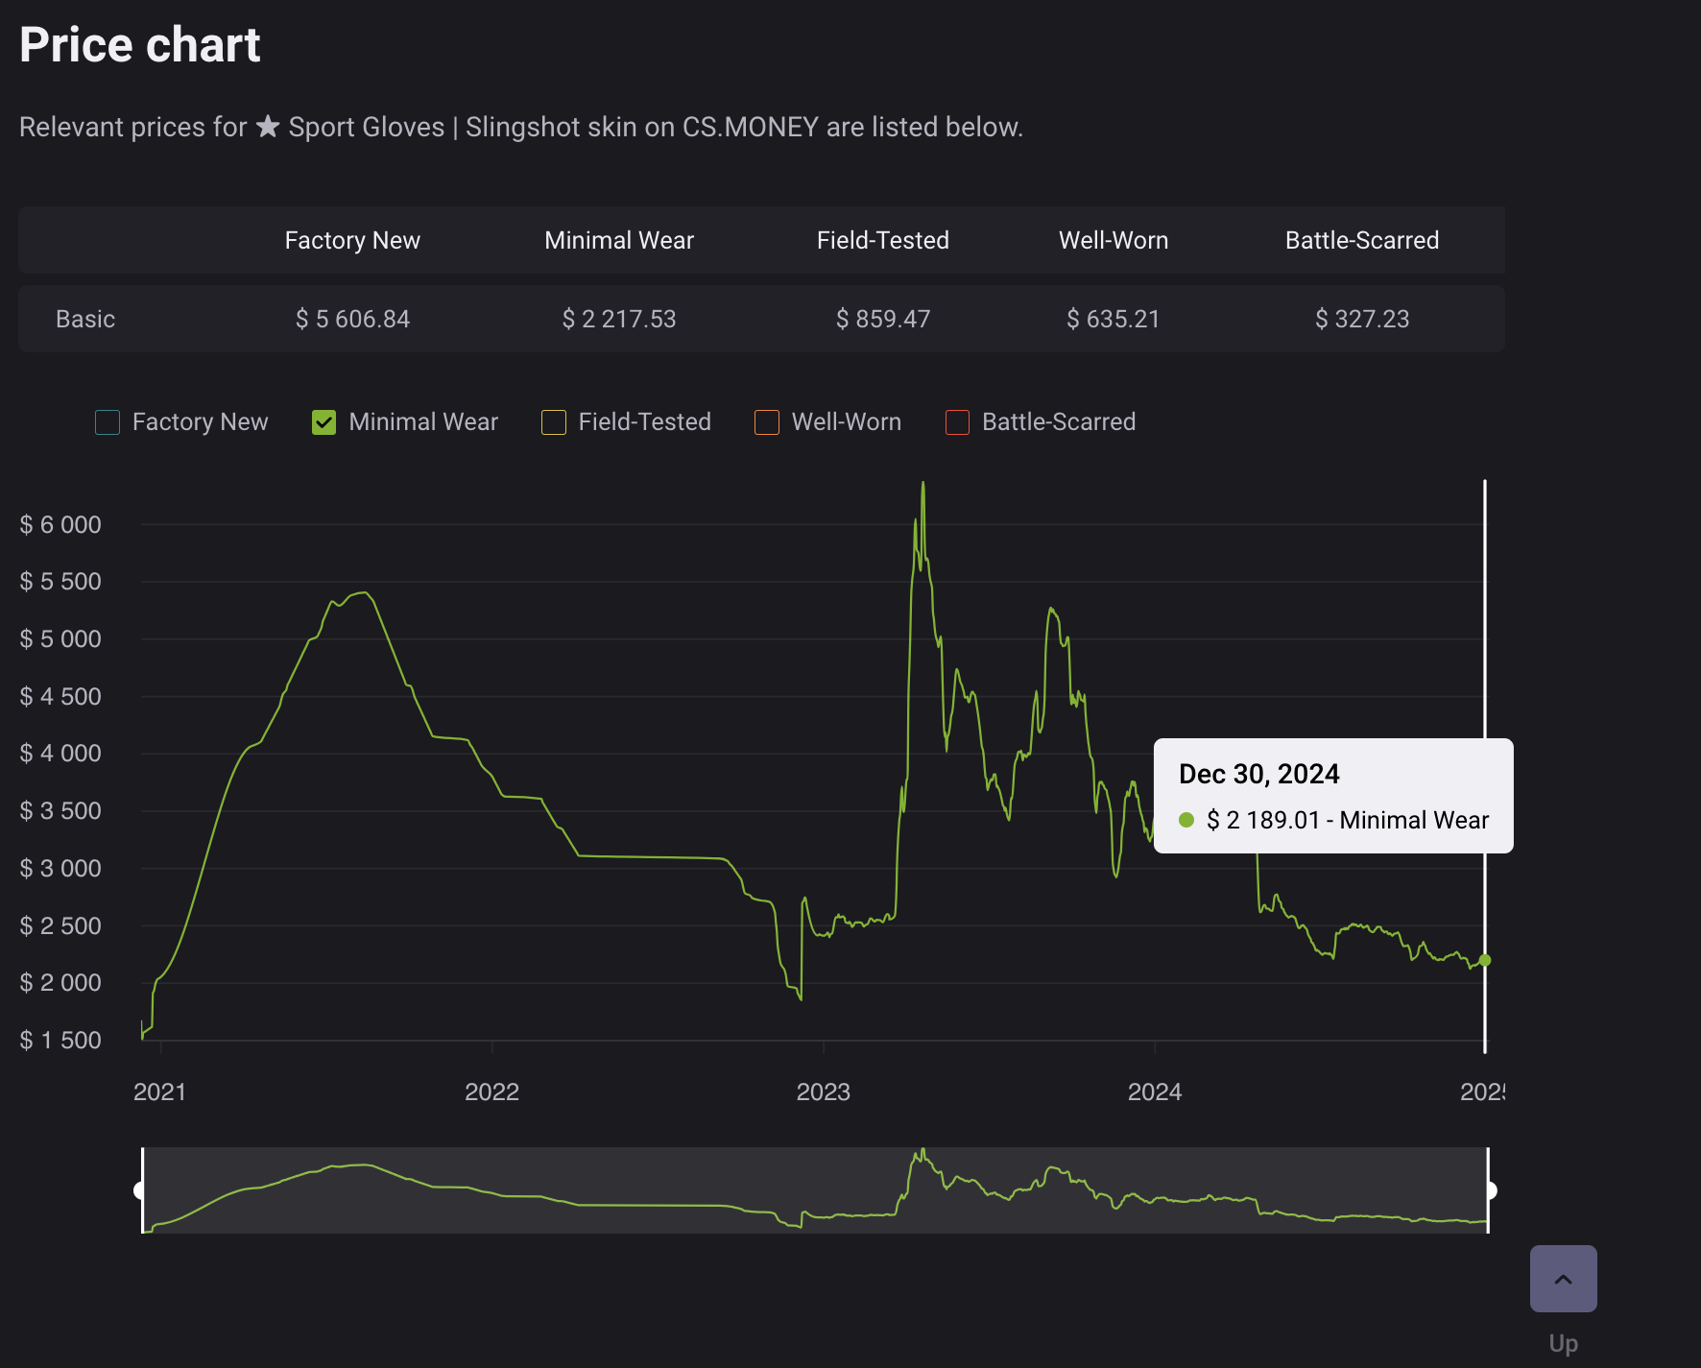Click the right range slider handle
The image size is (1701, 1368).
(1489, 1190)
